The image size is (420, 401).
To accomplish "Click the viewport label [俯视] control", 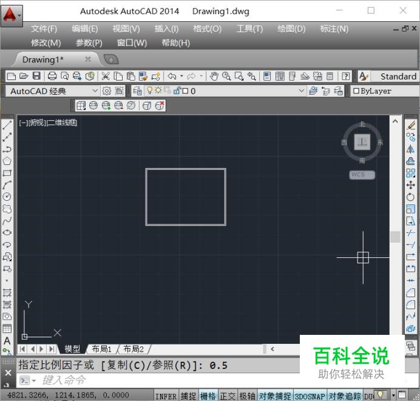I will tap(38, 123).
